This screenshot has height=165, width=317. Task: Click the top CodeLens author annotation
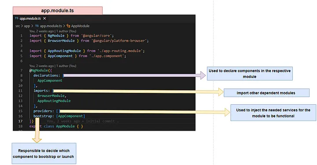coord(53,31)
